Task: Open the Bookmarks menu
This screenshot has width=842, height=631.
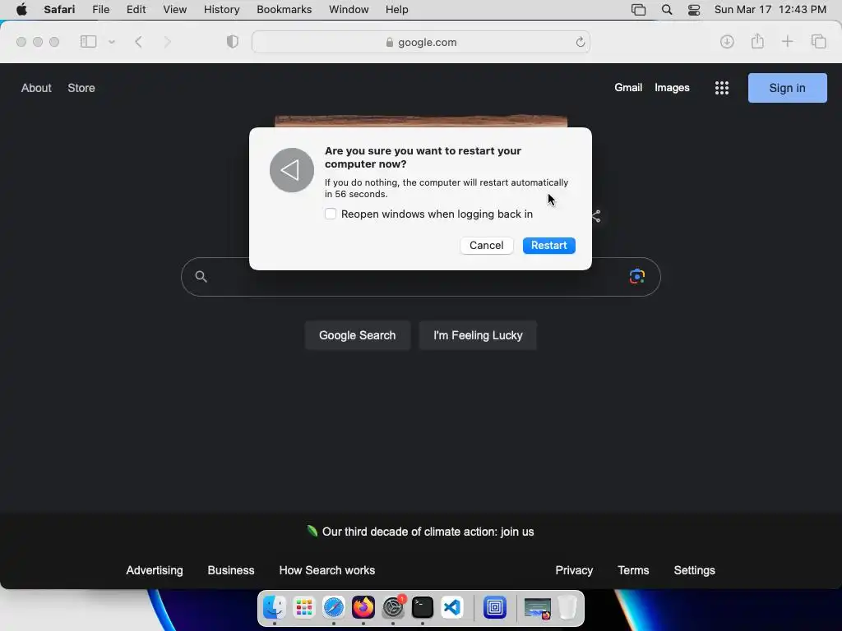Action: click(284, 10)
